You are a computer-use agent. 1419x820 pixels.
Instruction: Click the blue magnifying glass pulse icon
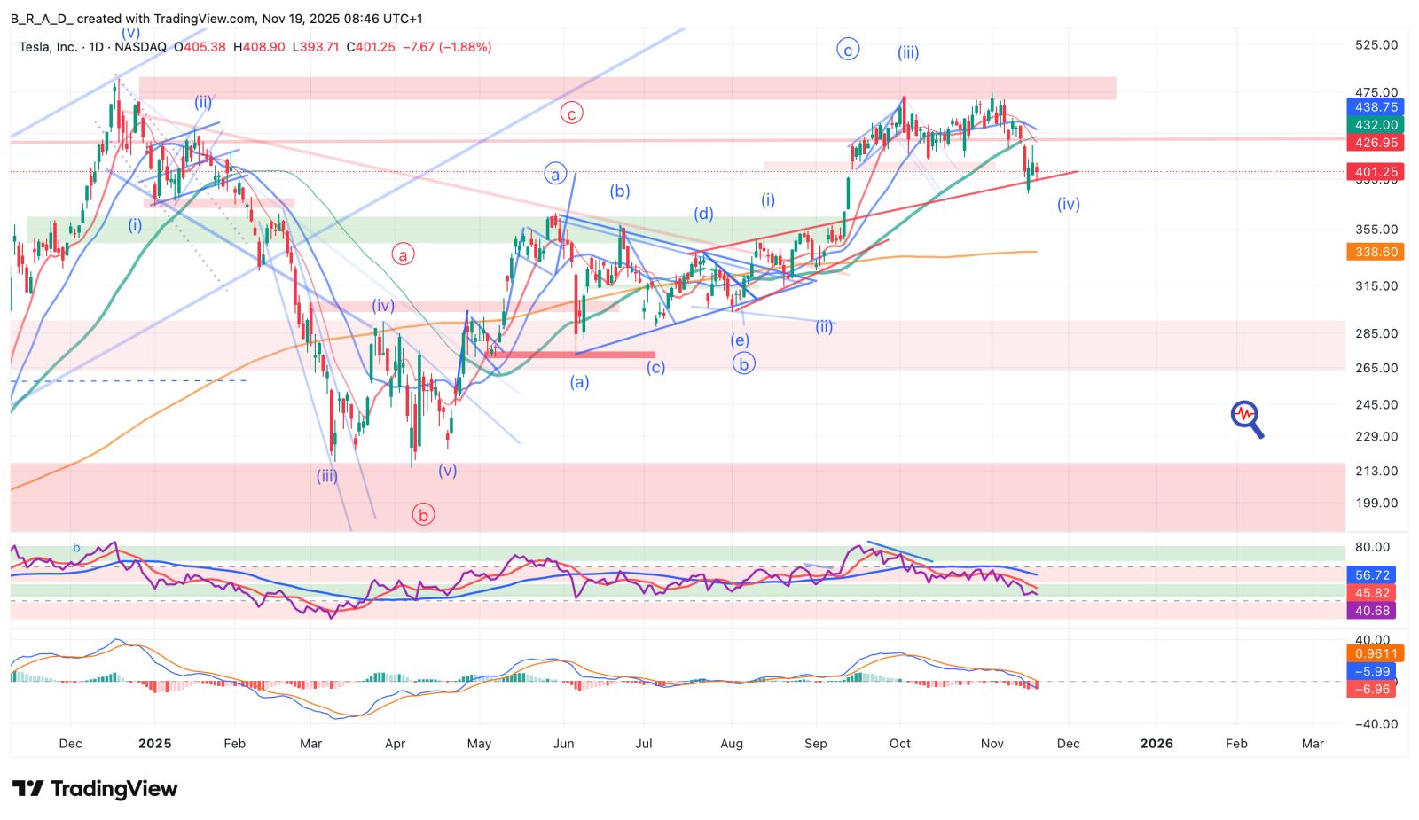click(1246, 418)
